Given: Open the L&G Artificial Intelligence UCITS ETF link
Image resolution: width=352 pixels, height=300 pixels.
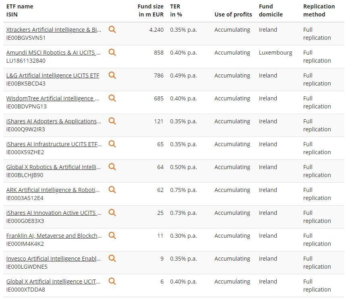Looking at the screenshot, I should tap(53, 76).
